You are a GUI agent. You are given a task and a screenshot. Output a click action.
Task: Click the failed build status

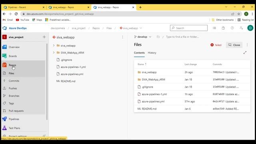pos(216,45)
